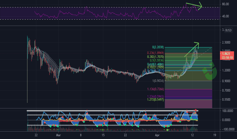Click the date label 12 on time axis
This screenshot has height=139, width=237.
click(192, 135)
